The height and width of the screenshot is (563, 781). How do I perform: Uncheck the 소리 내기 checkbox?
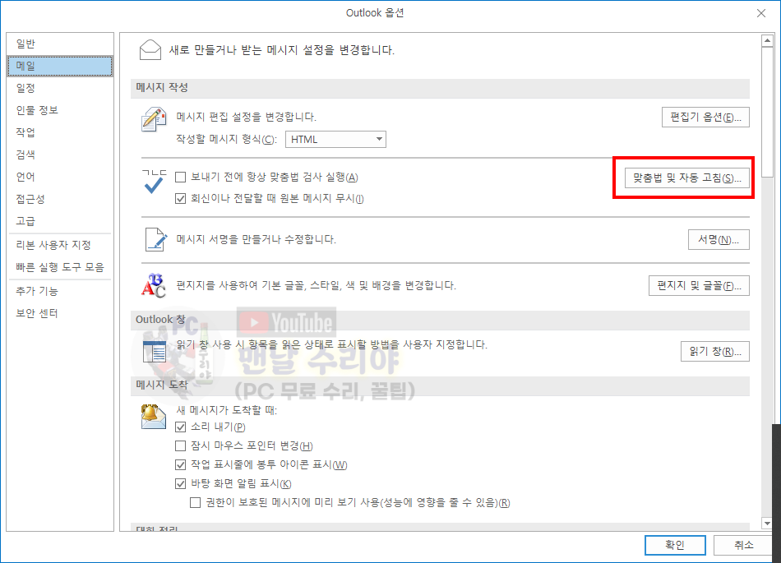(181, 427)
